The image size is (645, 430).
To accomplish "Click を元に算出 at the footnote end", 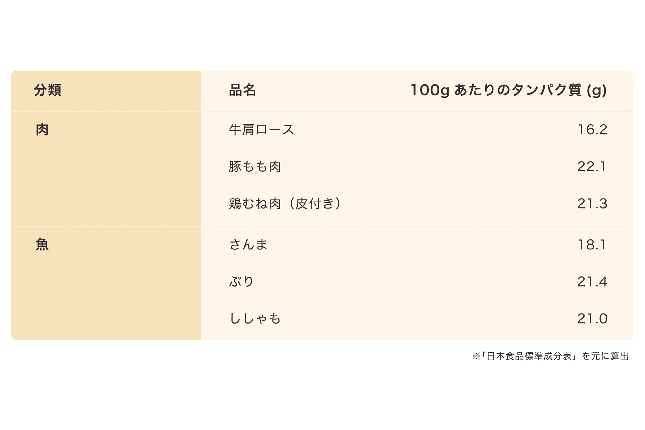I will coord(605,356).
